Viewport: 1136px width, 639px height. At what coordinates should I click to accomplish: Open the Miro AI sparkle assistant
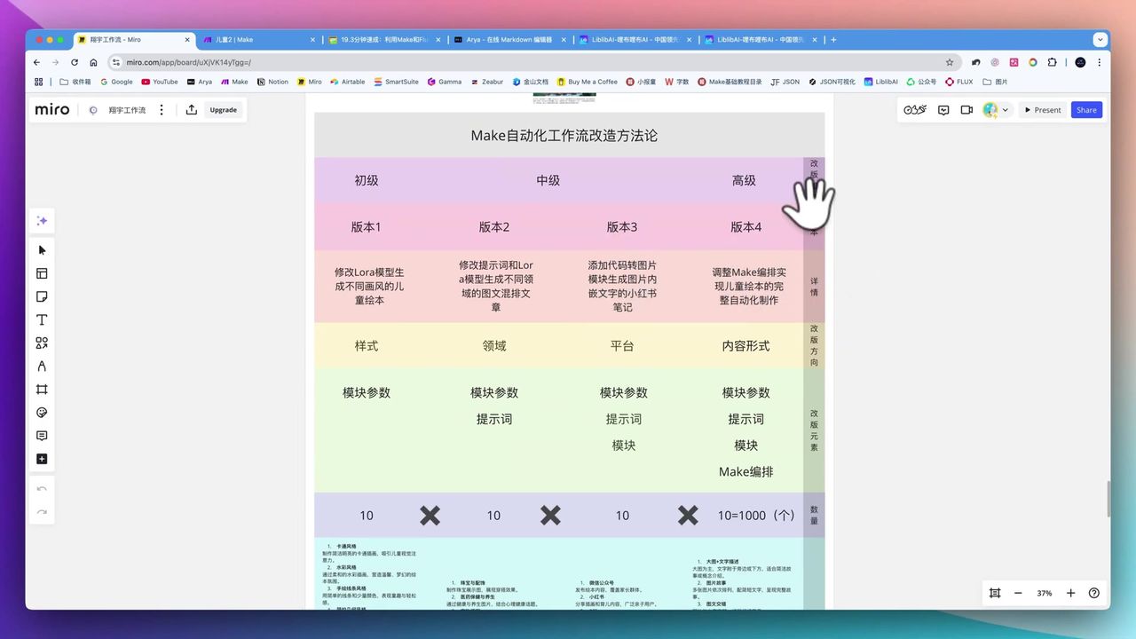click(41, 220)
